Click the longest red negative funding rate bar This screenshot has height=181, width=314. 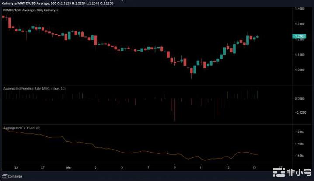tap(174, 109)
